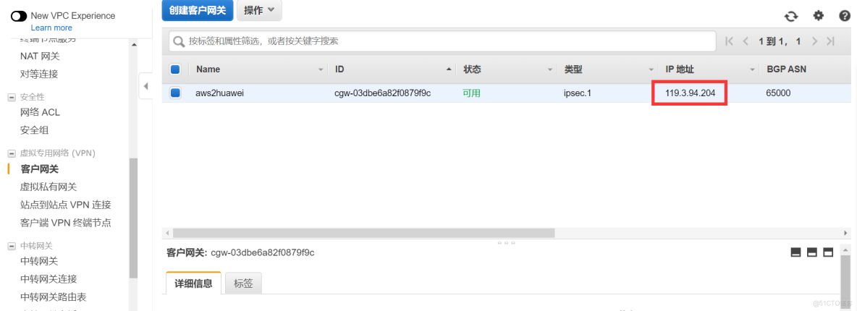This screenshot has height=311, width=857.
Task: Click the ipsec.1 type cell
Action: click(x=577, y=93)
